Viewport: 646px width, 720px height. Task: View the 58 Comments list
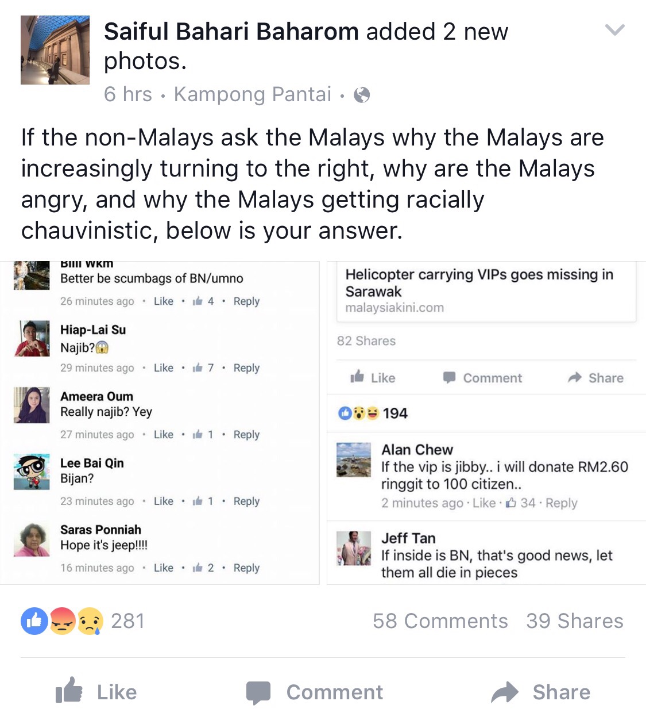[x=440, y=621]
